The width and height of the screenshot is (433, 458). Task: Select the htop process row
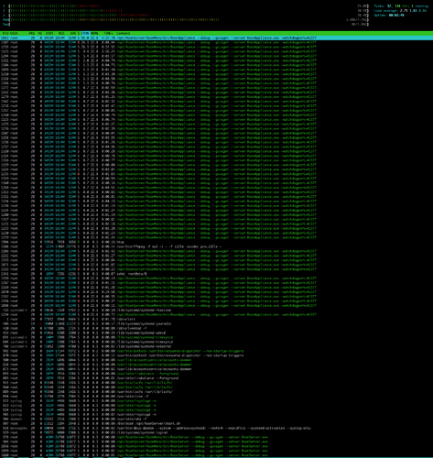click(x=216, y=242)
